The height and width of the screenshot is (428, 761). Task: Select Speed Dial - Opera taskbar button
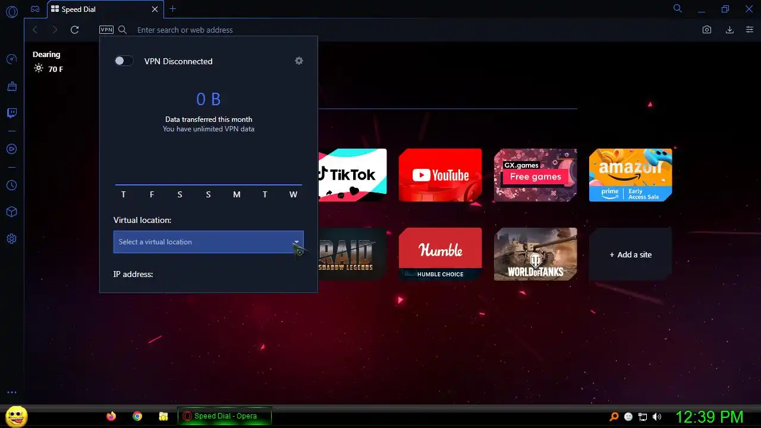tap(225, 416)
